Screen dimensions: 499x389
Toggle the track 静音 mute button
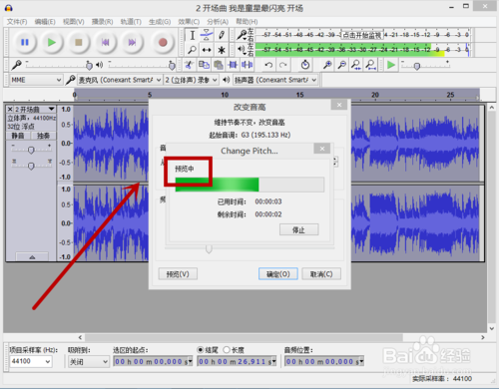tap(18, 136)
